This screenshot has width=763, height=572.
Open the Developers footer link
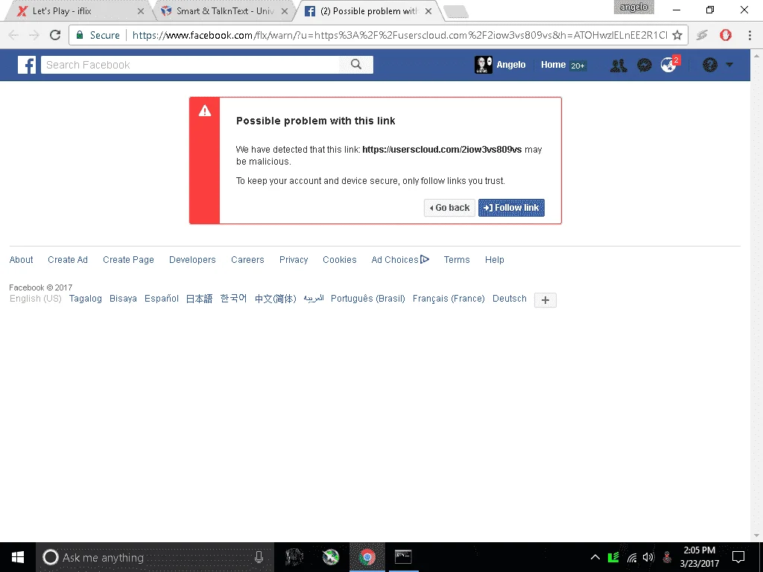[x=192, y=260]
